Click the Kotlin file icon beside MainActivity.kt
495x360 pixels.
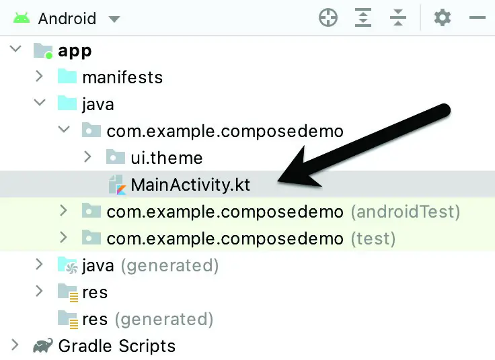117,185
